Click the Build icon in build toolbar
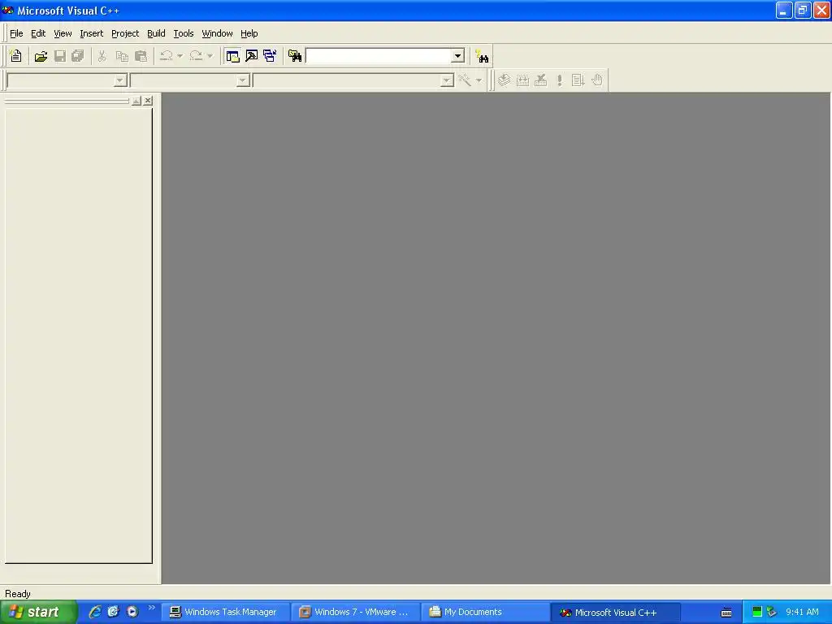This screenshot has height=624, width=832. click(522, 80)
